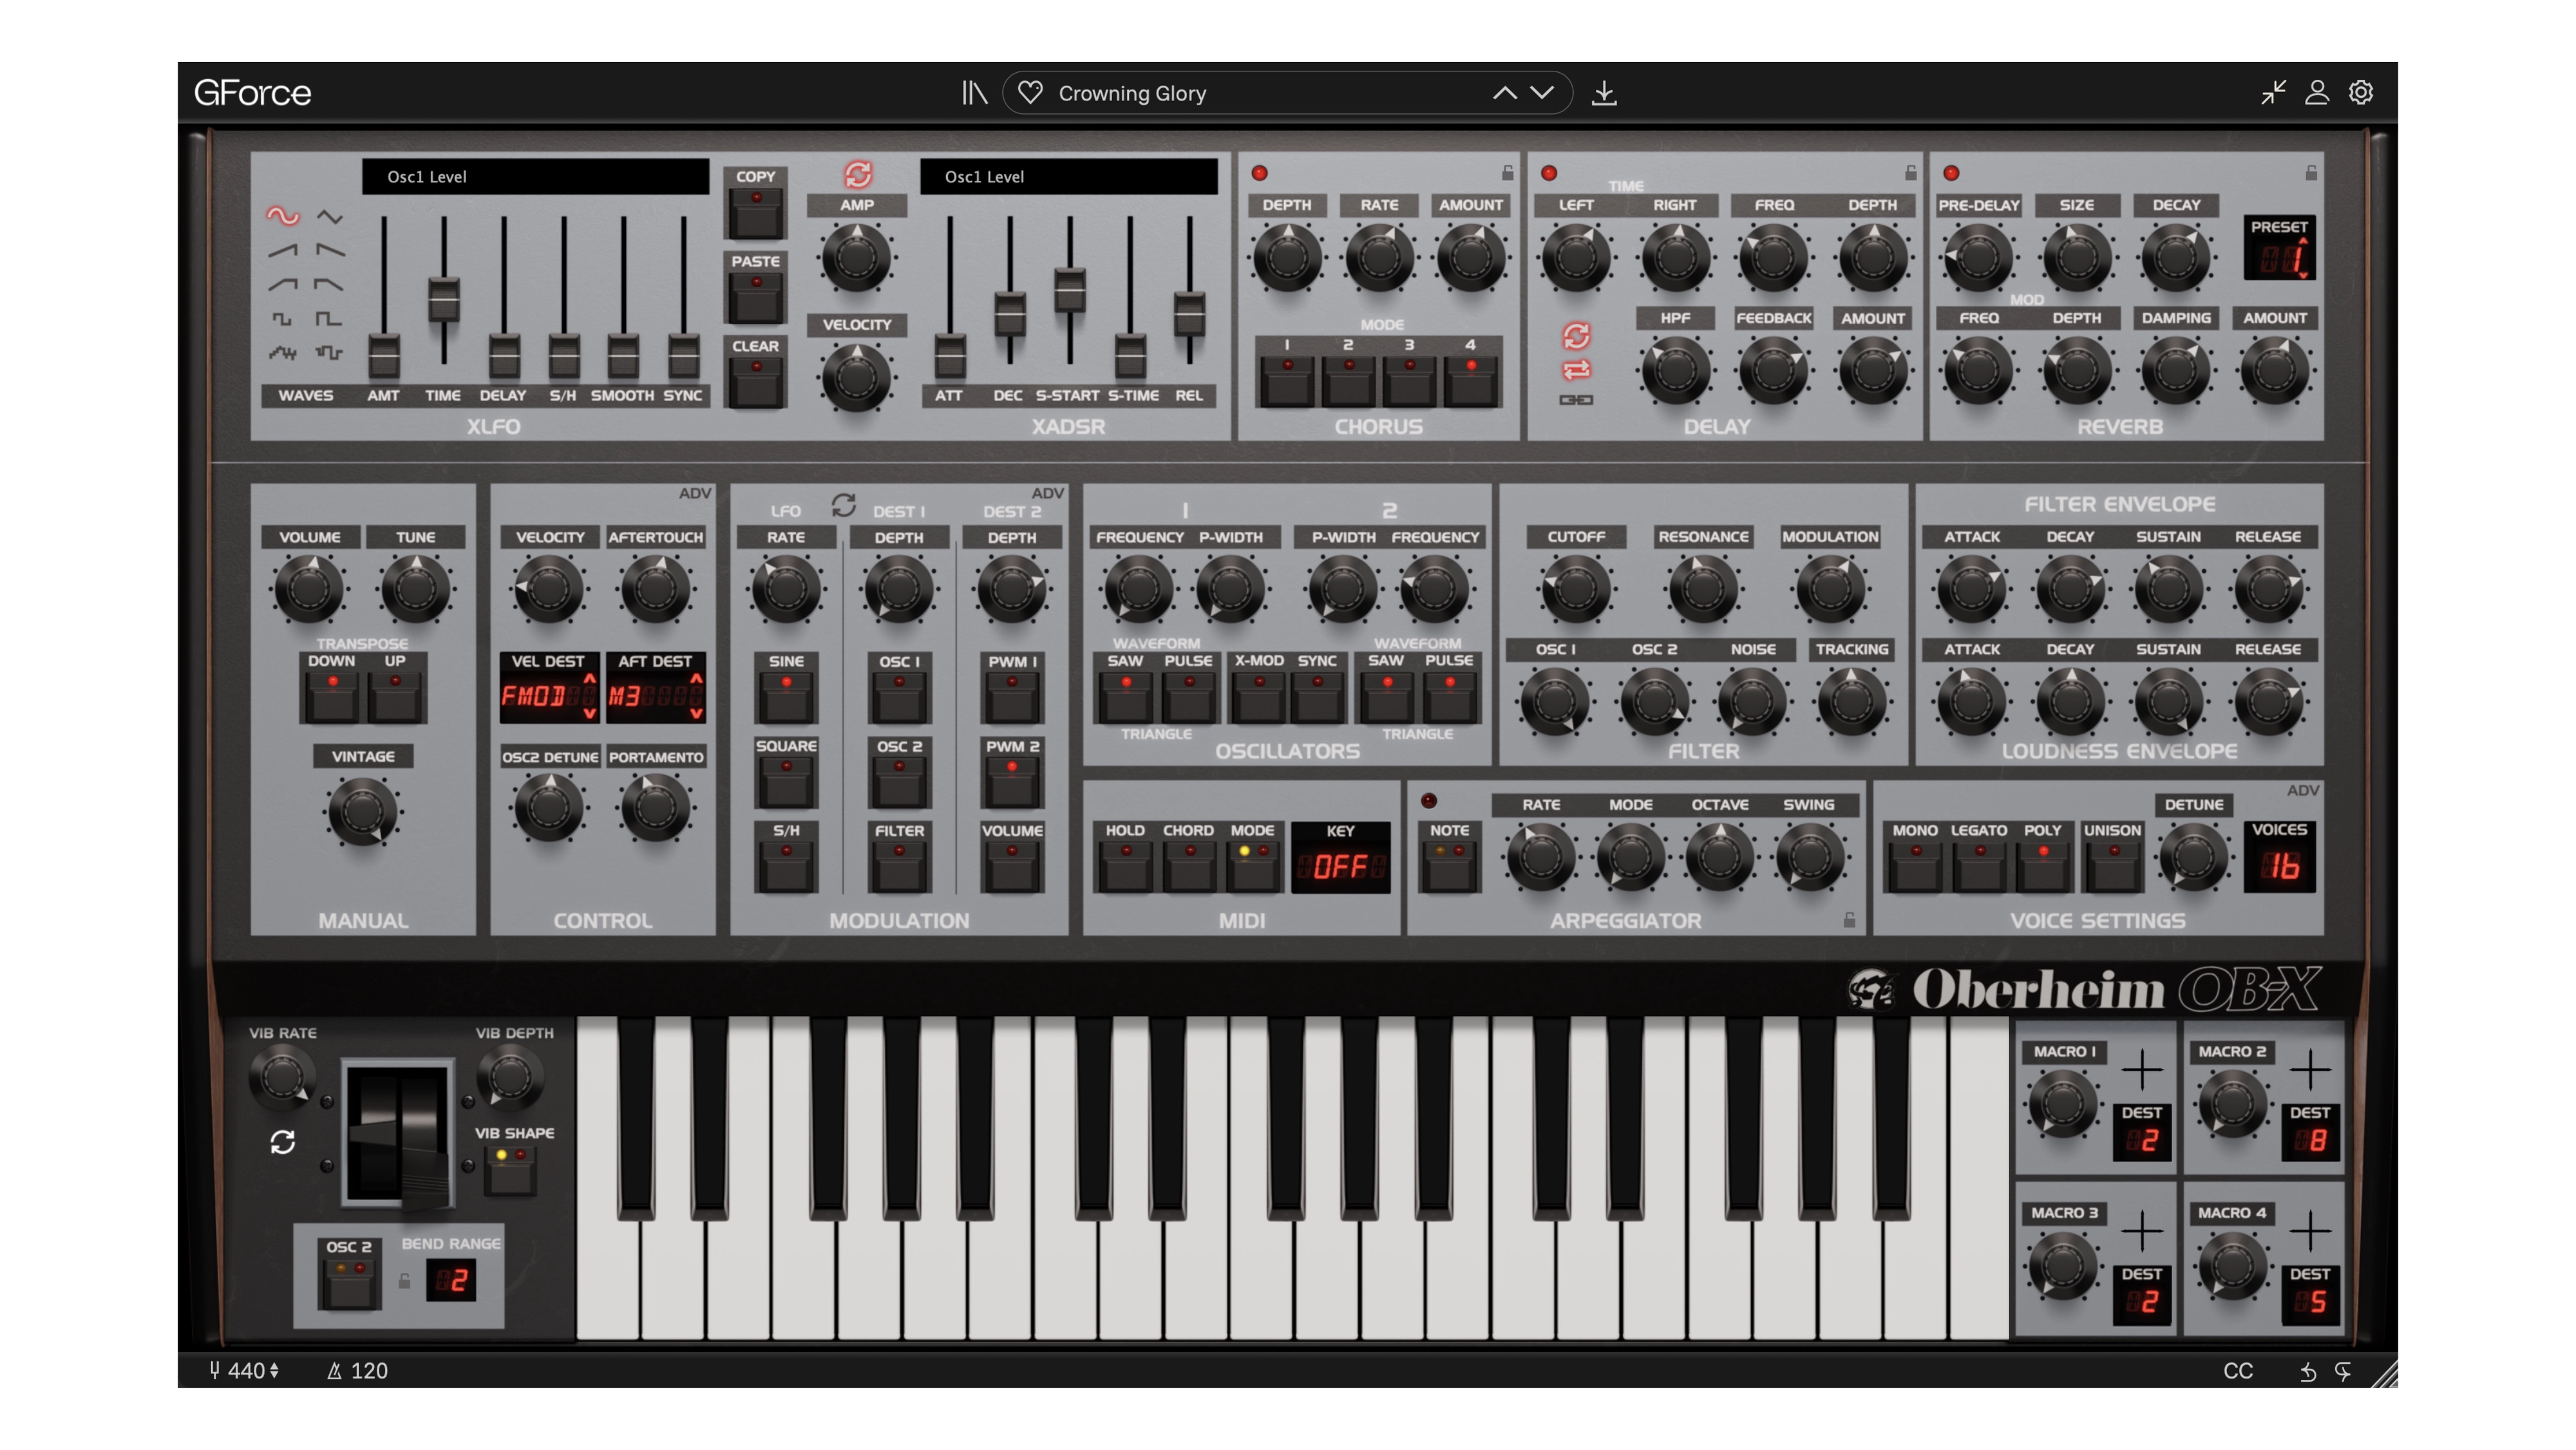2576x1450 pixels.
Task: Shrink the interface with the collapse arrows icon
Action: point(2273,92)
